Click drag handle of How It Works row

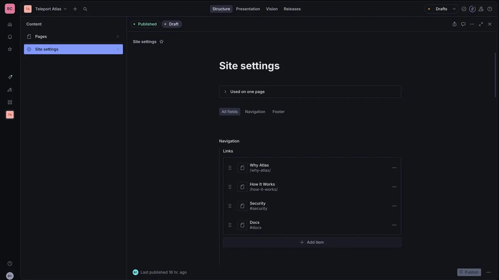tap(230, 187)
